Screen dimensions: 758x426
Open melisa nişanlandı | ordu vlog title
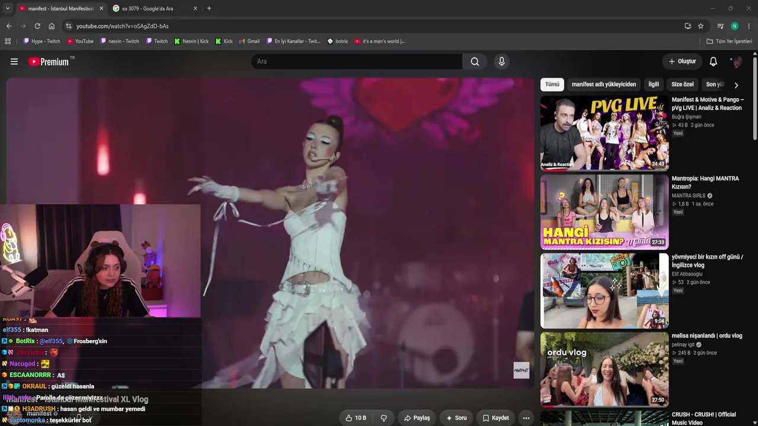point(706,335)
